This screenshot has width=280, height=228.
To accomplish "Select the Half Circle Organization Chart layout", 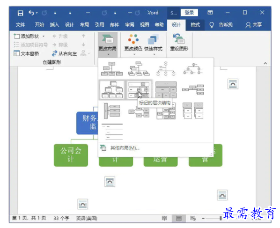I will point(166,68).
